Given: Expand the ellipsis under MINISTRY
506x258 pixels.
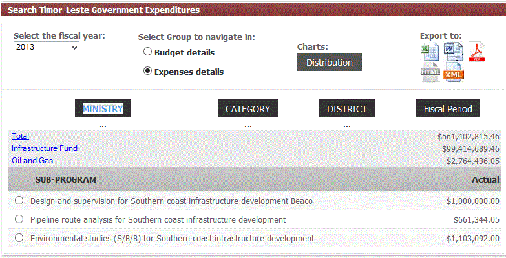Looking at the screenshot, I should pyautogui.click(x=103, y=125).
